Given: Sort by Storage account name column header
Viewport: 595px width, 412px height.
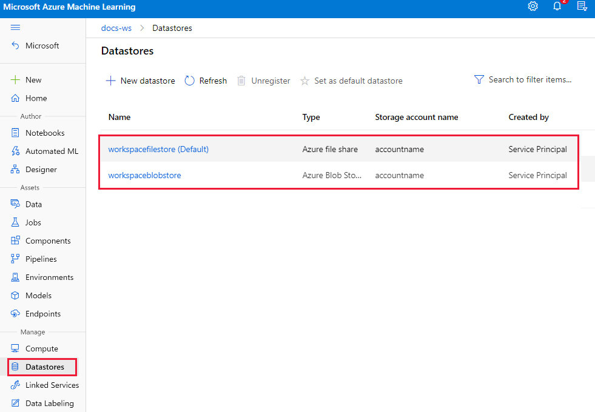Looking at the screenshot, I should (x=416, y=117).
